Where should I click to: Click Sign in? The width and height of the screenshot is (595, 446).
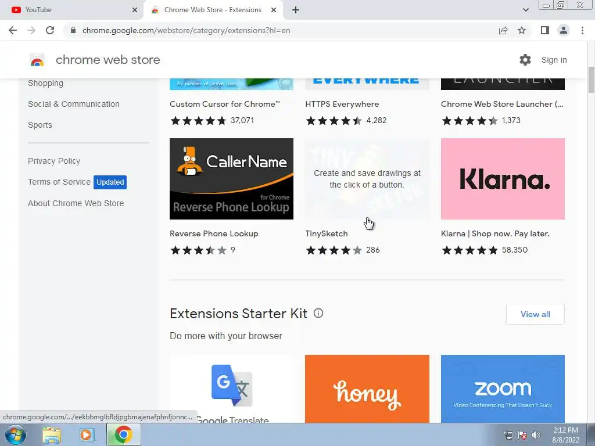click(554, 60)
